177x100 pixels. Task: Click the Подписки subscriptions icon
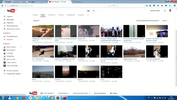click(x=4, y=23)
